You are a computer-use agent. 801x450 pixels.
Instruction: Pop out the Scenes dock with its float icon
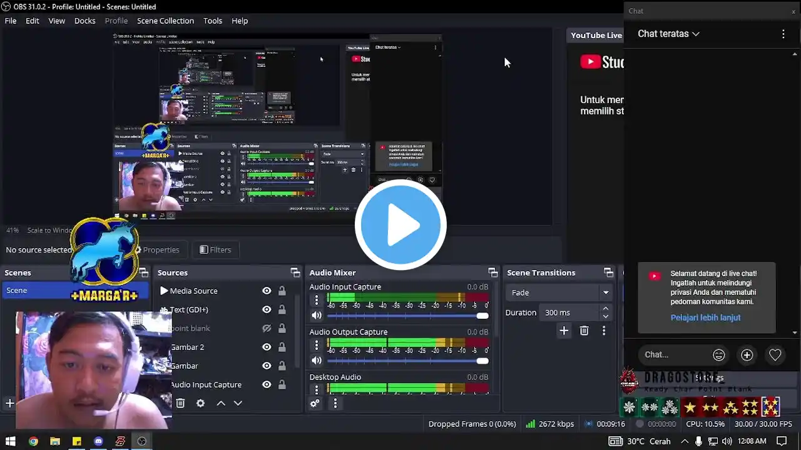[144, 272]
